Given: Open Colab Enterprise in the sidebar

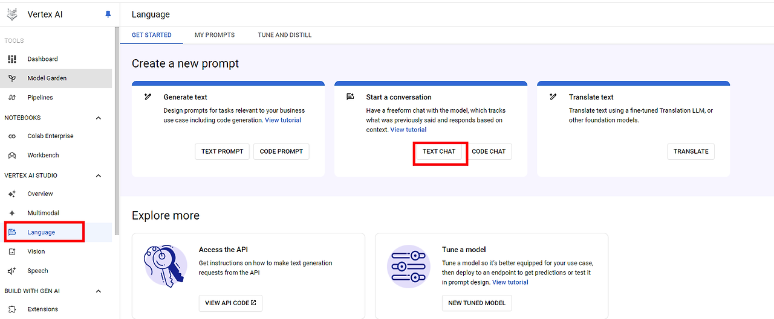Looking at the screenshot, I should point(56,136).
